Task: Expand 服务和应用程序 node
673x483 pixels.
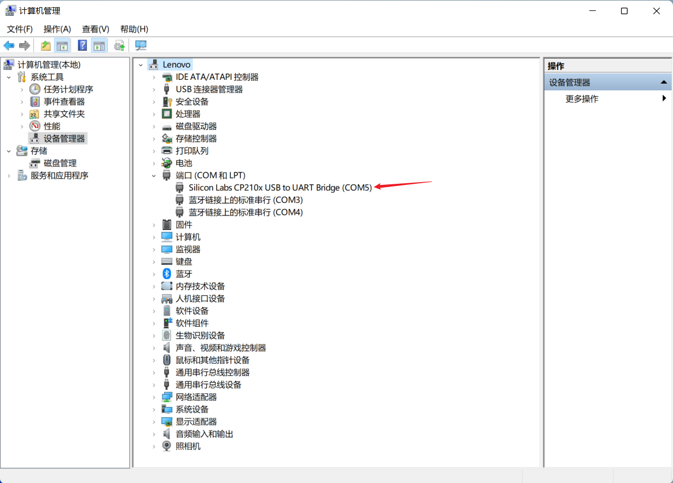Action: pos(9,176)
